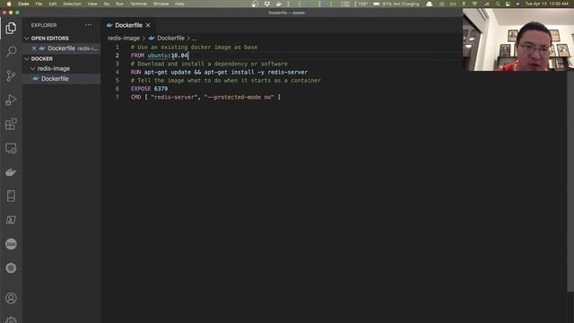Image resolution: width=574 pixels, height=323 pixels.
Task: Close Dockerfile in Open Editors list
Action: (34, 48)
